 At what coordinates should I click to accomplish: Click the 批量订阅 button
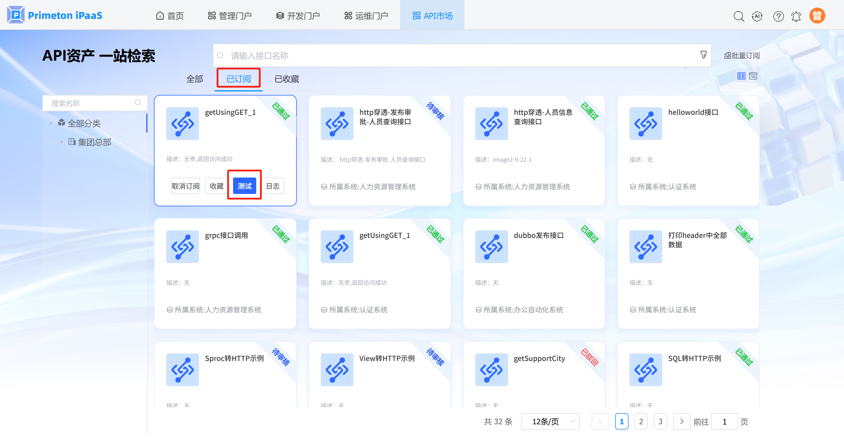tap(741, 56)
